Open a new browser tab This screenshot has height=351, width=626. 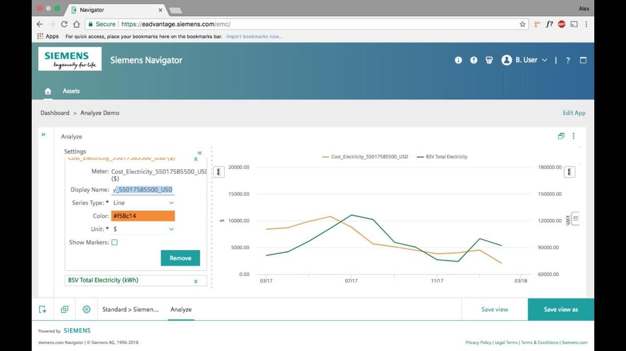pos(175,10)
